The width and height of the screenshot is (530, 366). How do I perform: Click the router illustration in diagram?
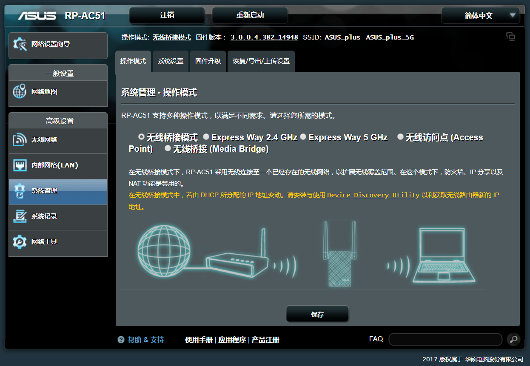[x=237, y=254]
